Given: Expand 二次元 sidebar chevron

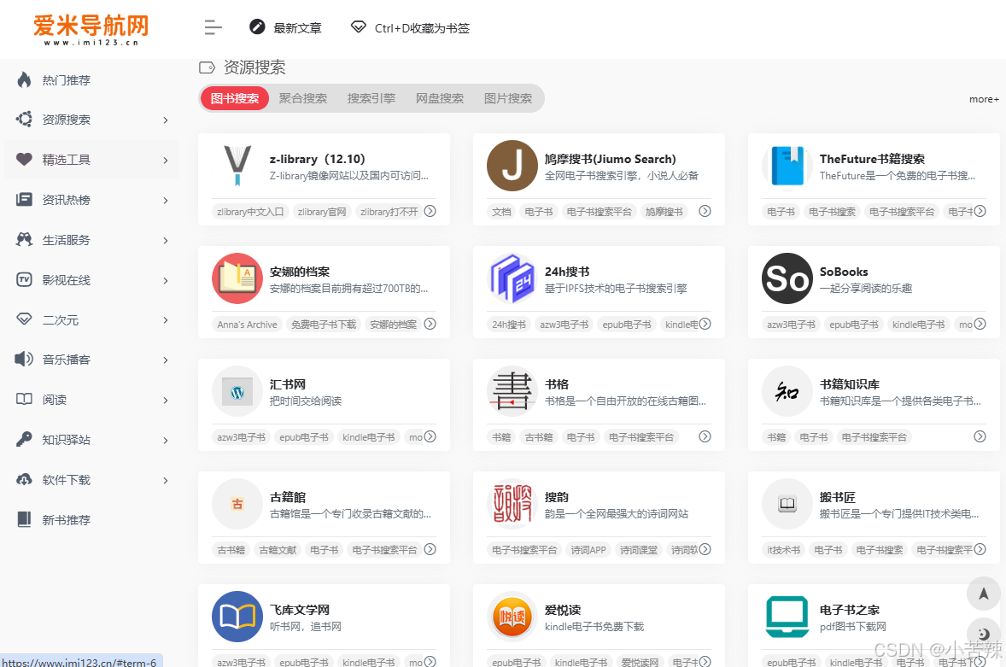Looking at the screenshot, I should coord(166,320).
